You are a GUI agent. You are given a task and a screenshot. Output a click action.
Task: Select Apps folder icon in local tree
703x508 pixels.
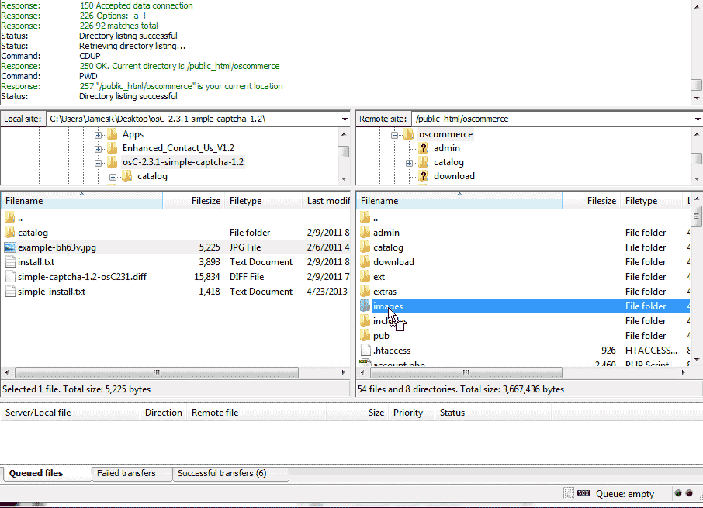(x=112, y=134)
